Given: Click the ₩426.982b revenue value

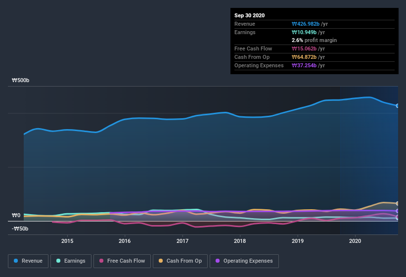Looking at the screenshot, I should tap(306, 24).
